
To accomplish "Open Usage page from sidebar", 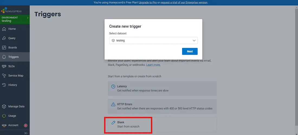I will point(12,116).
